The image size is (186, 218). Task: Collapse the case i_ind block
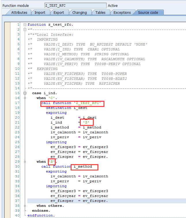[25, 93]
